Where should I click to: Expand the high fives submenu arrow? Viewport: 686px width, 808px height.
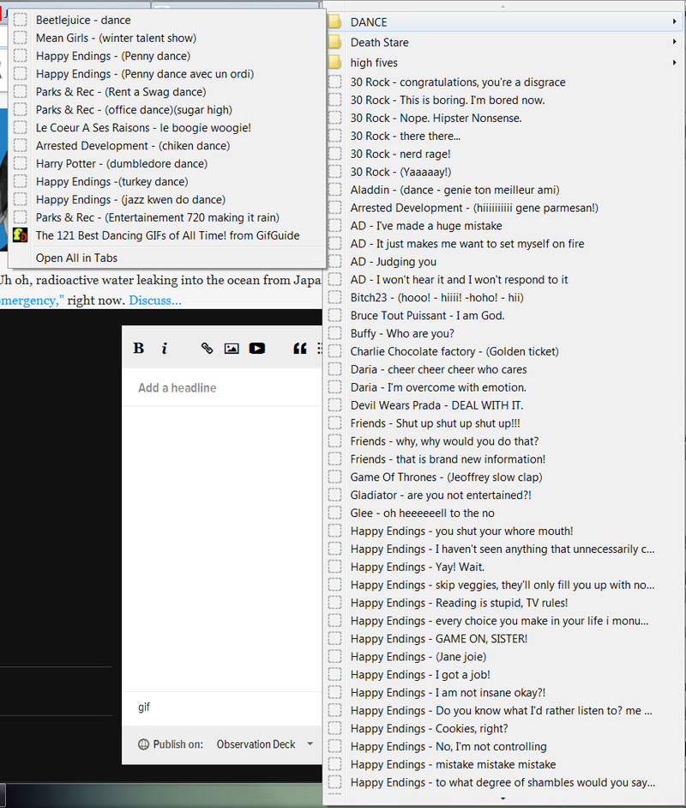[x=674, y=63]
